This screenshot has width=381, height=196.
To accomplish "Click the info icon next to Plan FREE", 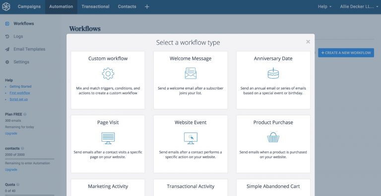I will coord(25,114).
